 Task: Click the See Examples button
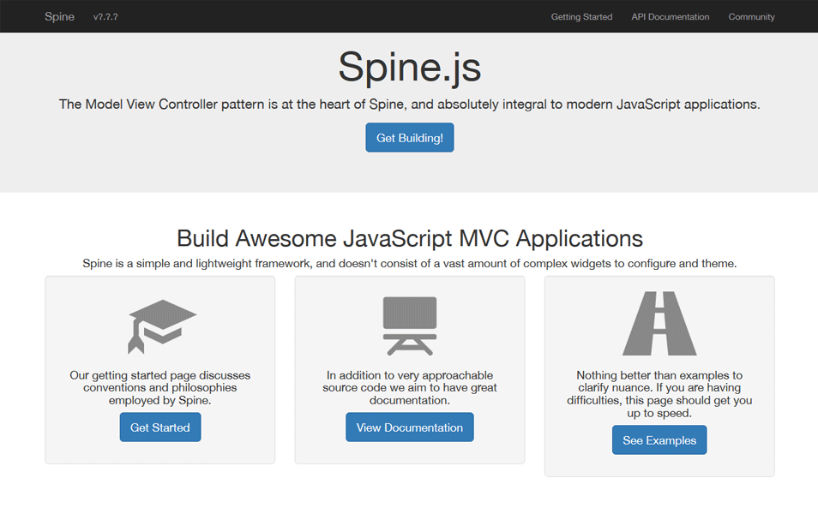click(x=659, y=440)
